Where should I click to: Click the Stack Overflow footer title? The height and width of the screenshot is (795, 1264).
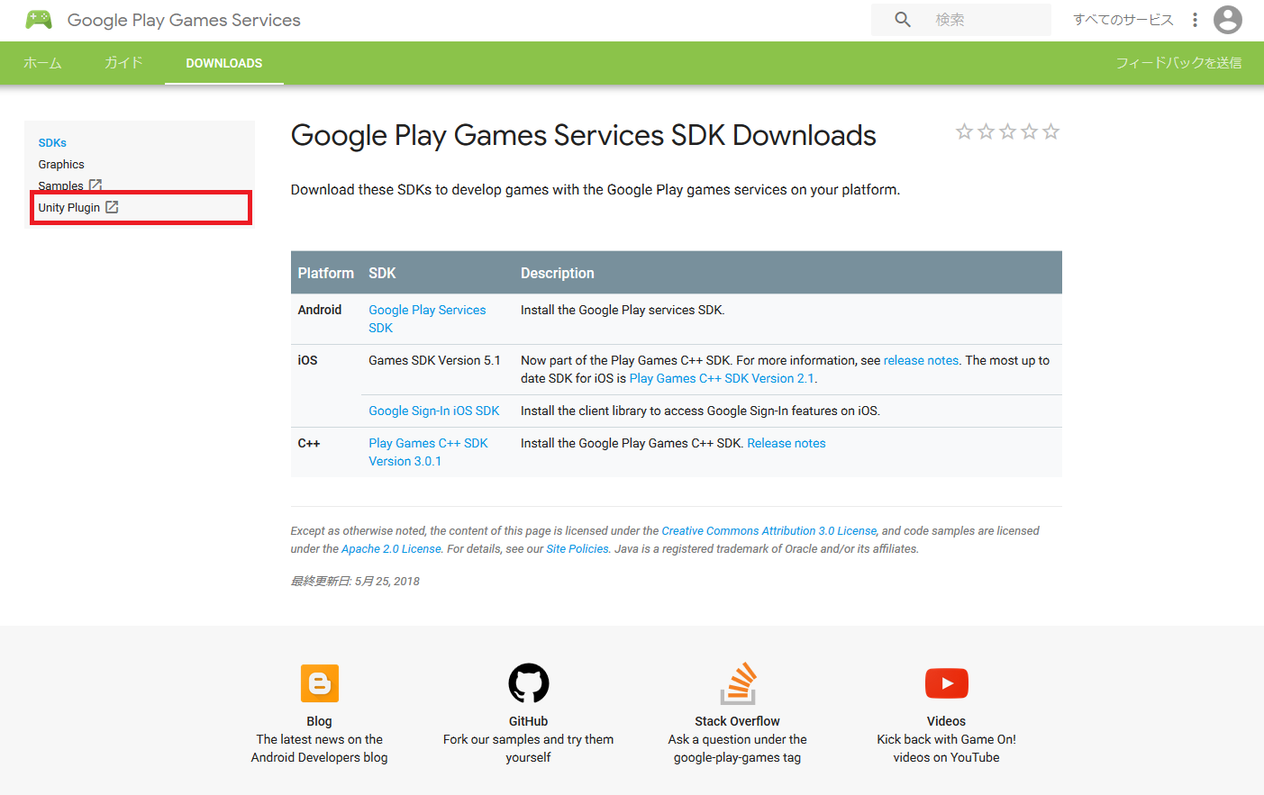[x=737, y=721]
